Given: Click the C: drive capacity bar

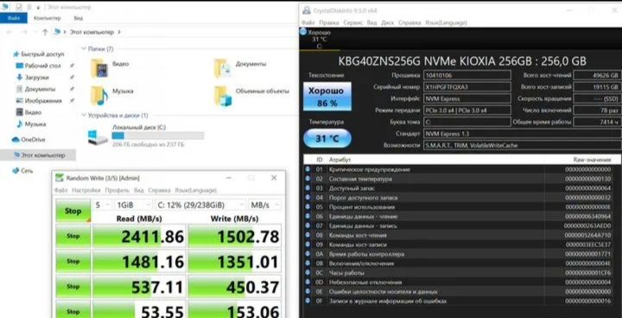Looking at the screenshot, I should pyautogui.click(x=157, y=137).
